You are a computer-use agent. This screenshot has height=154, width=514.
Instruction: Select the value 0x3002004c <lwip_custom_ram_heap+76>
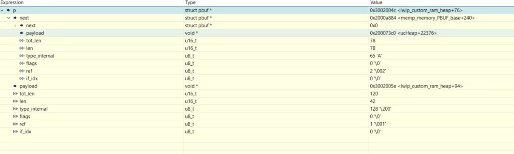click(x=416, y=10)
